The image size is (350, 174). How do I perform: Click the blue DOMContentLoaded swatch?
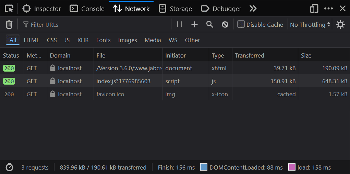204,167
